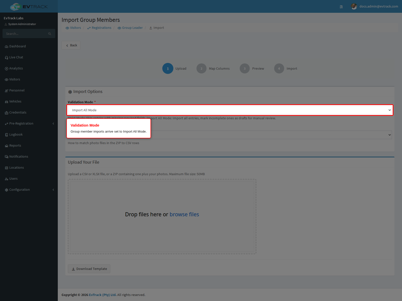Image resolution: width=402 pixels, height=301 pixels.
Task: Click the search magnifier icon
Action: [x=50, y=34]
